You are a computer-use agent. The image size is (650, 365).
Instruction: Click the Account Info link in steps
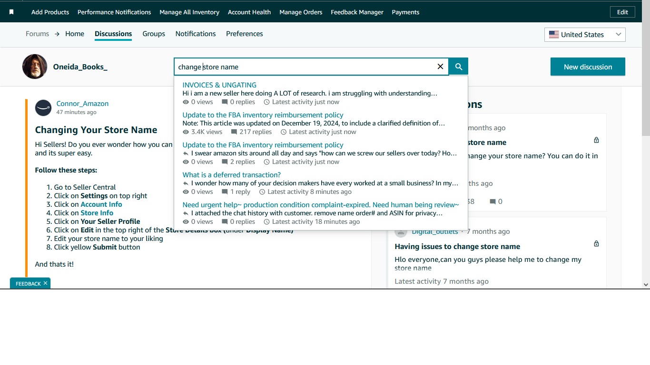(101, 204)
